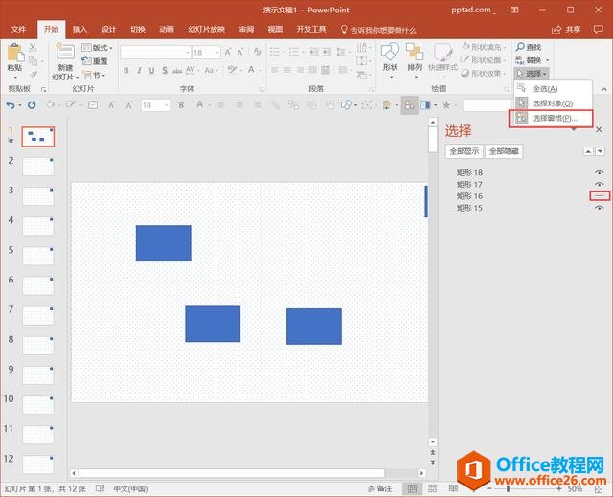
Task: Toggle Italic in the ribbon font group
Action: (x=139, y=70)
